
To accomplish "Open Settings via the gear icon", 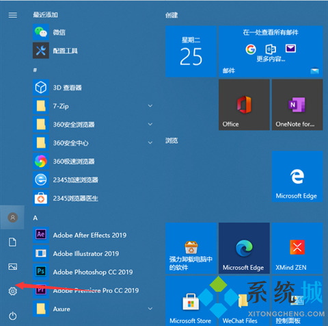I will pos(13,291).
